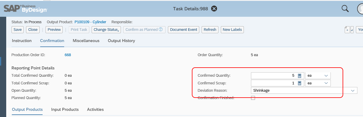Click the Refresh button

tap(210, 29)
